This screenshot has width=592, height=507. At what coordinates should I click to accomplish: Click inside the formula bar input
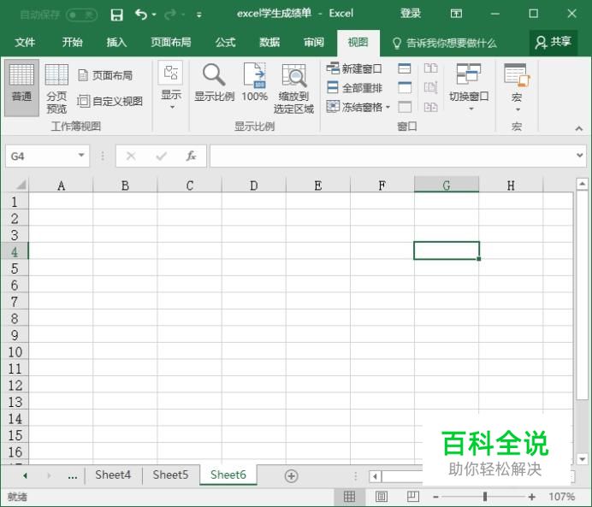point(393,156)
